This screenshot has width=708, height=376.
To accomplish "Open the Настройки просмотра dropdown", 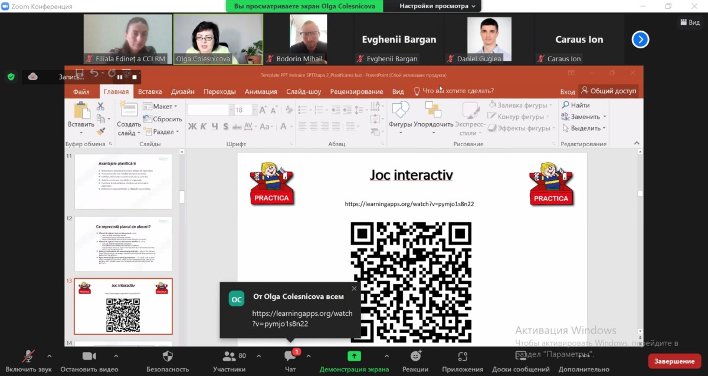I will (x=437, y=6).
